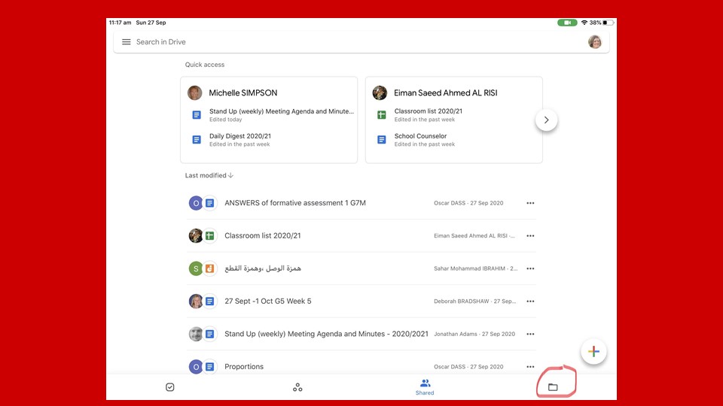
Task: Open Classroom list 2020/21 sheet in Quick access
Action: (x=428, y=114)
